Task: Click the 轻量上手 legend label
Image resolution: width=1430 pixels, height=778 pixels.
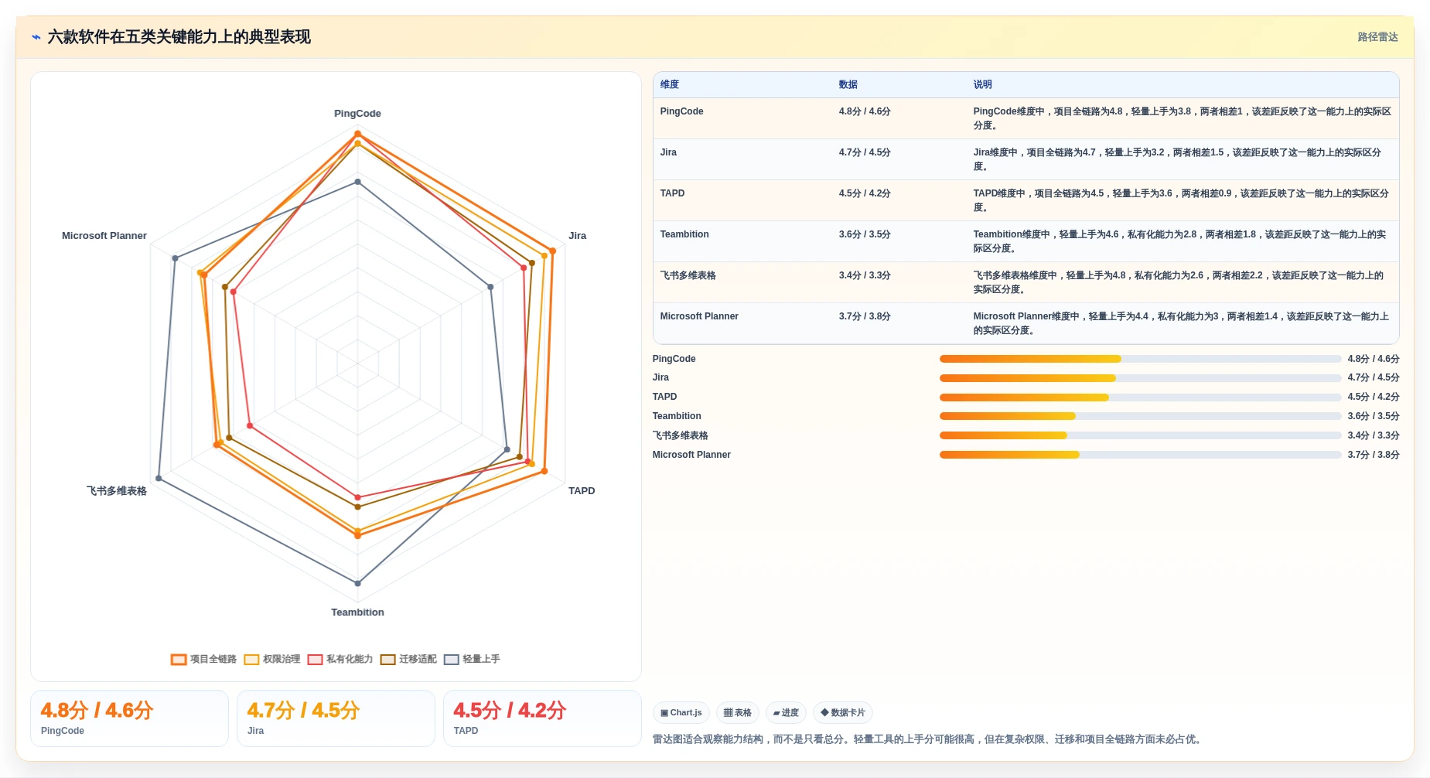Action: [481, 660]
